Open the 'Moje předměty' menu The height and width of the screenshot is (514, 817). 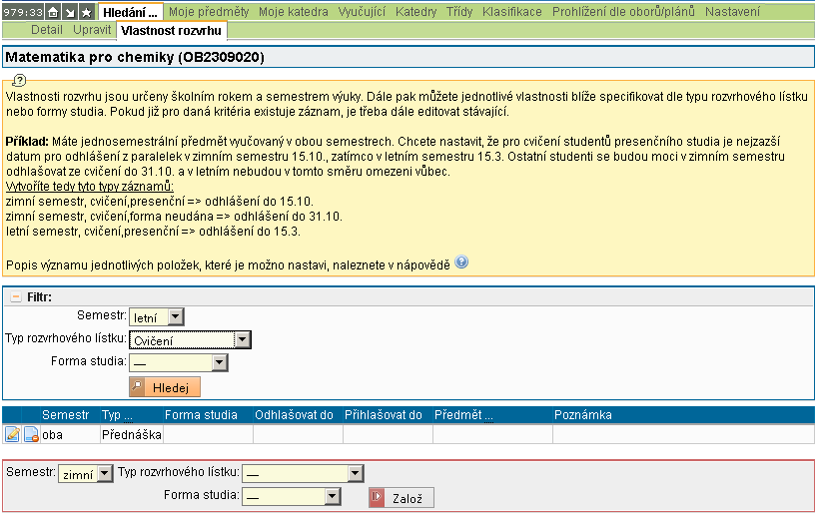[x=208, y=12]
